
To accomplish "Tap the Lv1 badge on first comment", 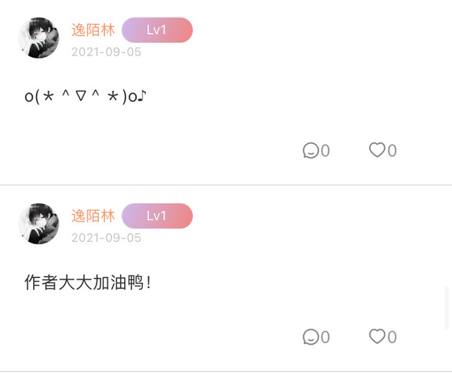I will tap(157, 30).
